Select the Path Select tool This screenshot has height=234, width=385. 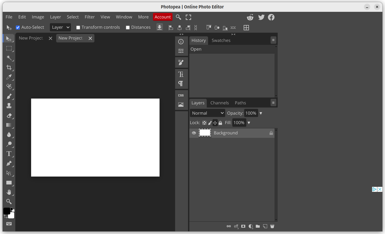coord(9,173)
